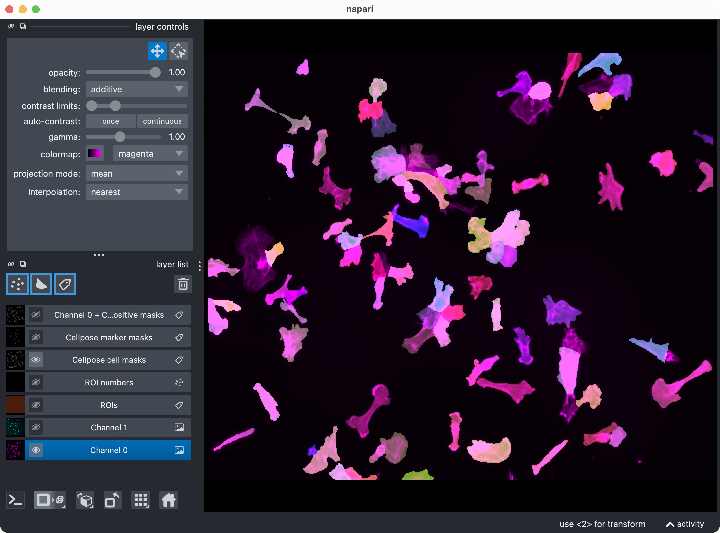Image resolution: width=720 pixels, height=533 pixels.
Task: Click labels icon on composite masks layer
Action: click(179, 315)
